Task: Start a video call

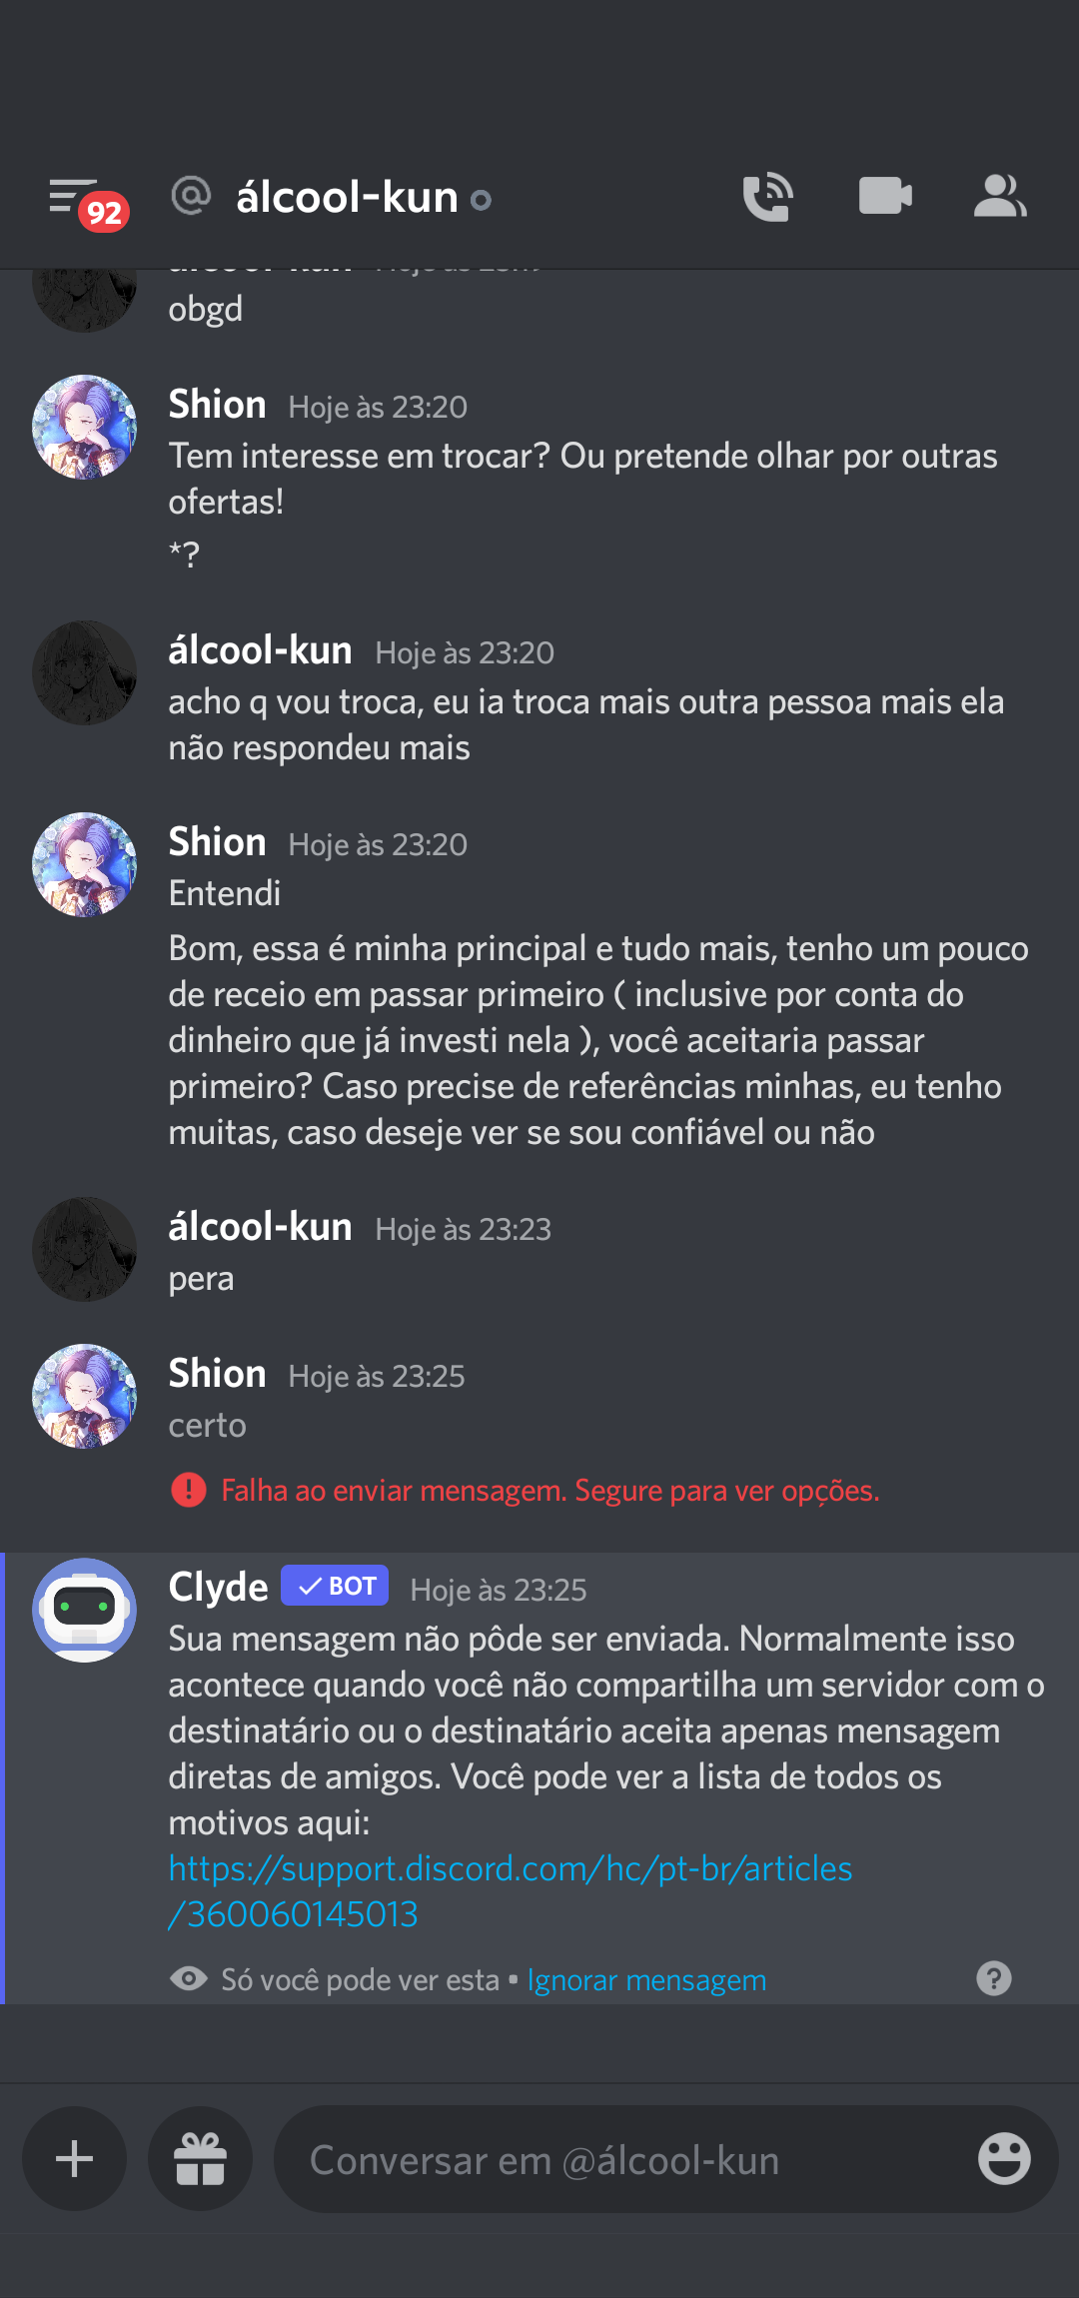Action: [885, 196]
